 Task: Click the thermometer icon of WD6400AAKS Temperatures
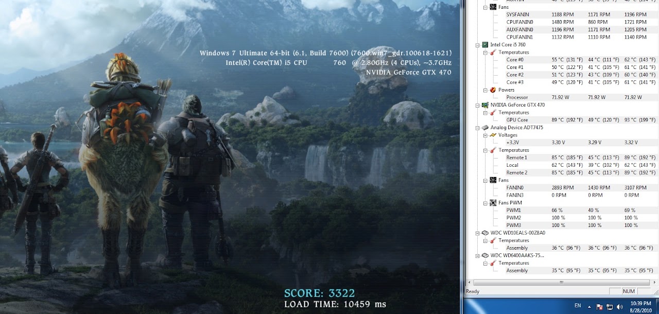coord(493,263)
